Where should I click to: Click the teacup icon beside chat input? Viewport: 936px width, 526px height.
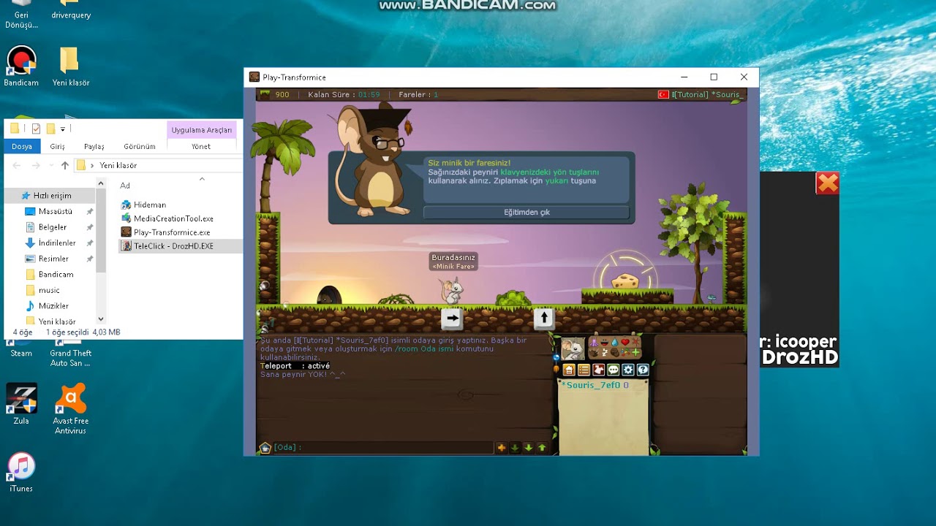click(x=265, y=447)
